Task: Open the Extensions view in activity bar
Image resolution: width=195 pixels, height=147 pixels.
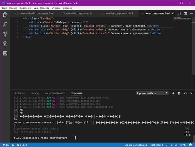Action: [x=5, y=53]
